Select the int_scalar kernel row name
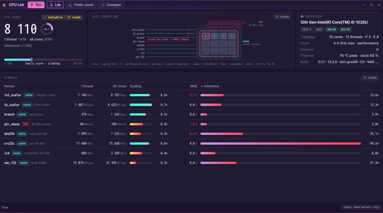Screen dimensions: 383x213 click(x=13, y=95)
